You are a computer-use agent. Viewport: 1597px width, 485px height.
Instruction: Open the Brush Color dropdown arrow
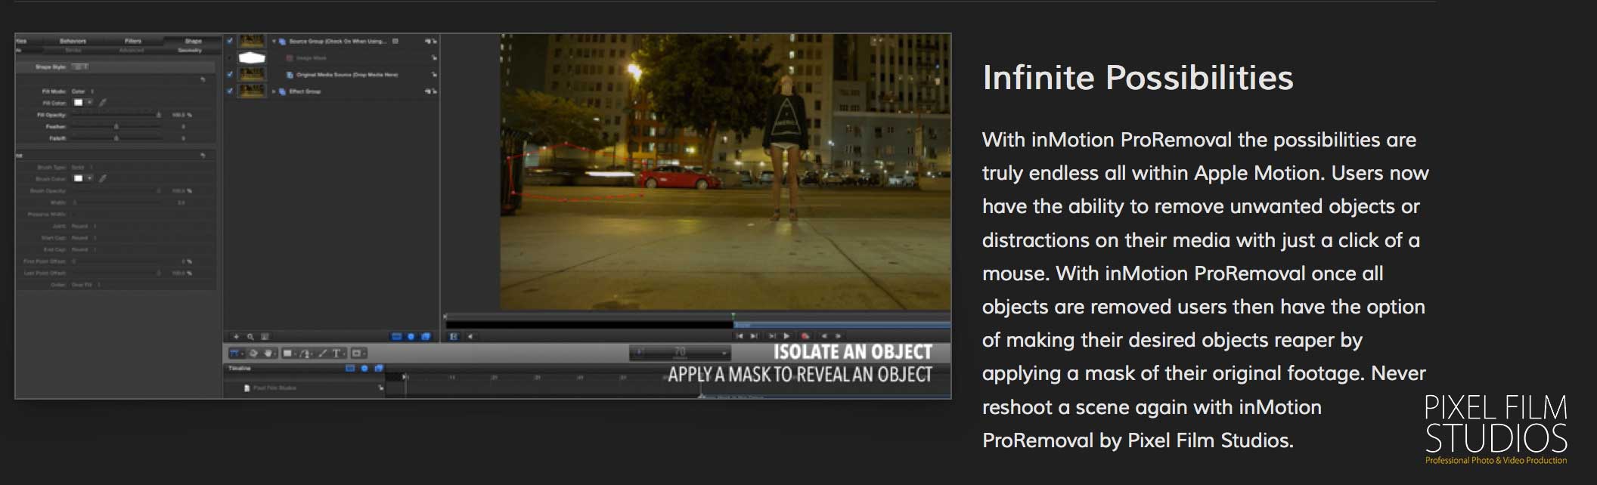click(x=90, y=178)
